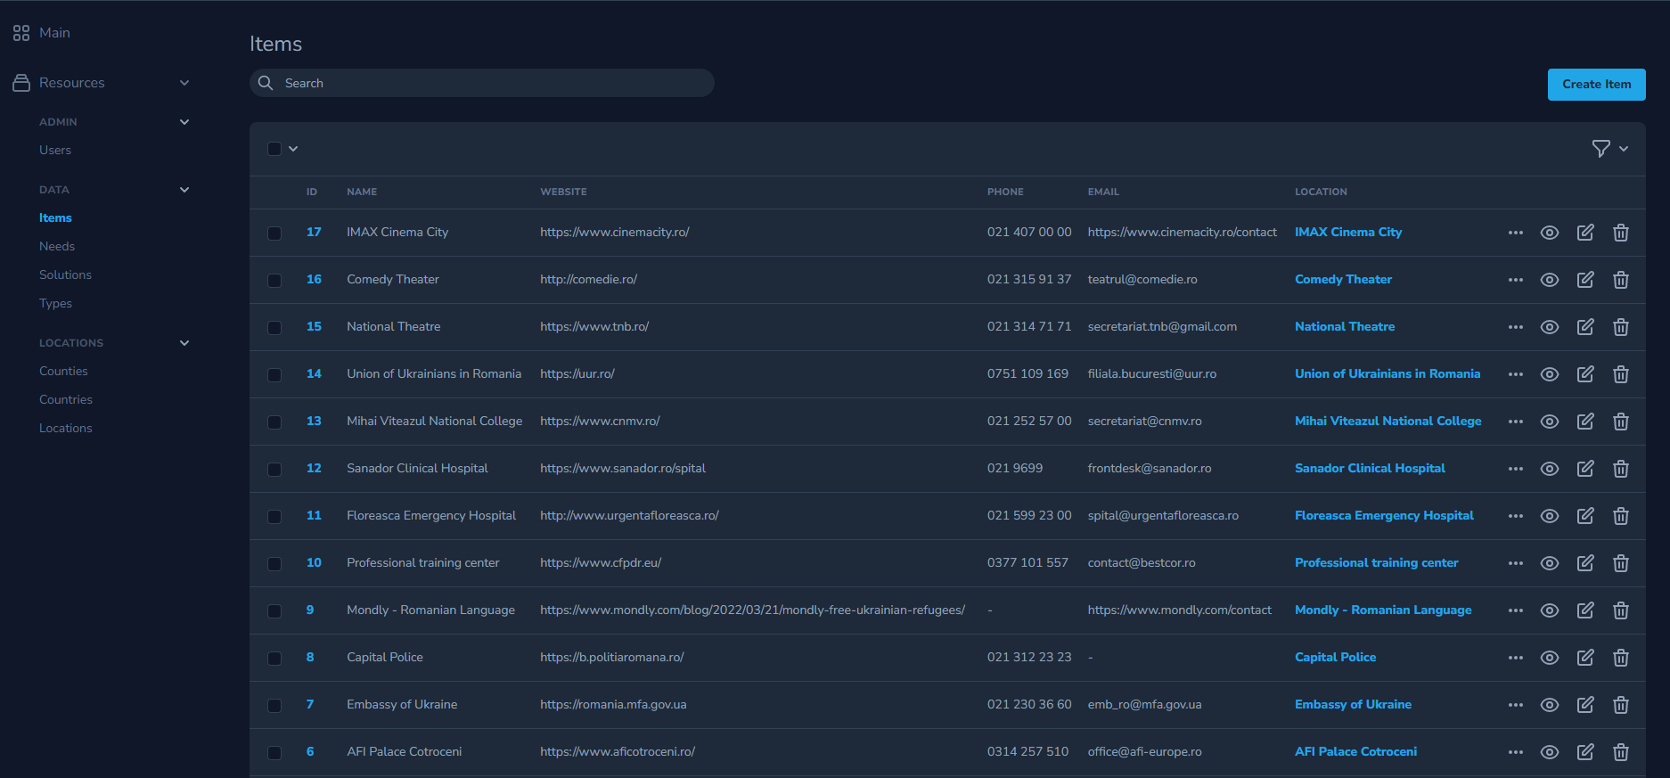The image size is (1670, 778).
Task: Edit the Floreasca Emergency Hospital item
Action: pyautogui.click(x=1585, y=516)
